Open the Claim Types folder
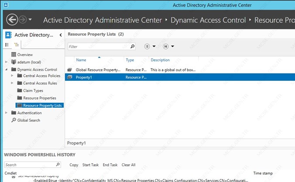Viewport: 295px width, 182px height. pos(33,91)
